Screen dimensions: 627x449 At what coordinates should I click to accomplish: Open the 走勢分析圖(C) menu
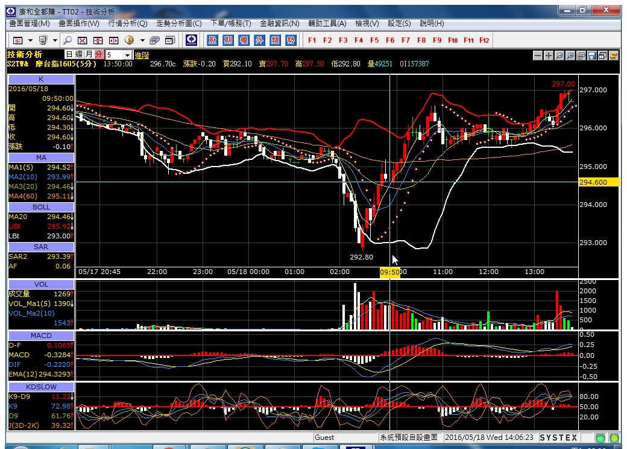click(x=178, y=24)
